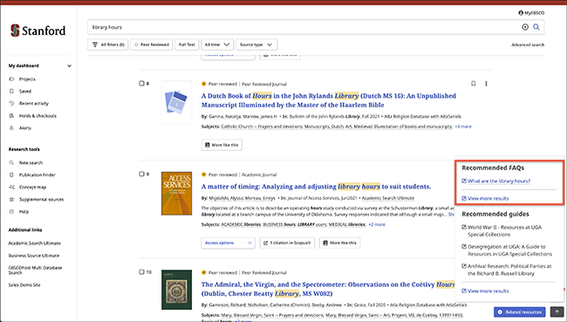567x322 pixels.
Task: Run search with the magnifier icon
Action: tap(536, 27)
